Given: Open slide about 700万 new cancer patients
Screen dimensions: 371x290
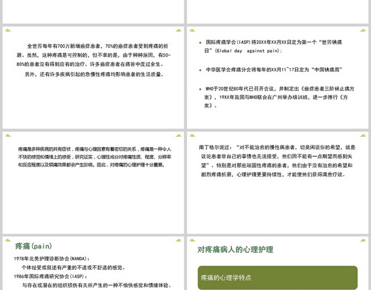Looking at the screenshot, I should (x=93, y=78).
